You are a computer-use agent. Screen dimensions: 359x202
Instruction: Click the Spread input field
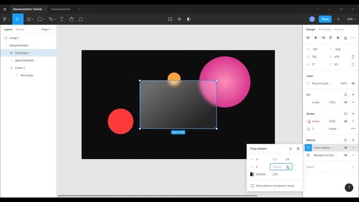[281, 167]
